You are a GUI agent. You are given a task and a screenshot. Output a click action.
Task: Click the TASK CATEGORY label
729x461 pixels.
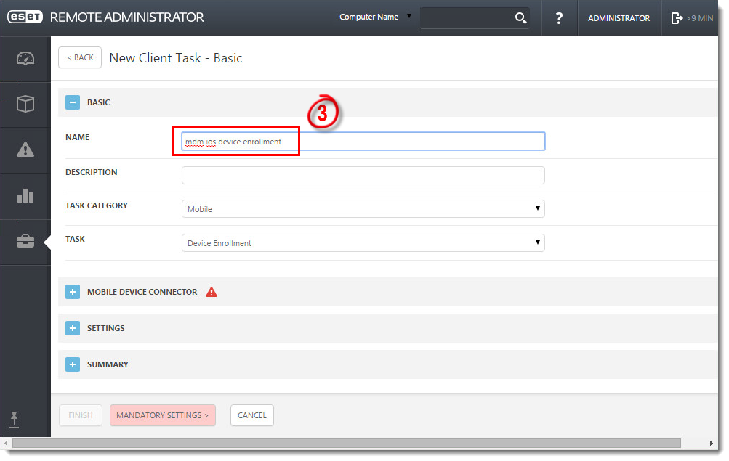(x=97, y=205)
